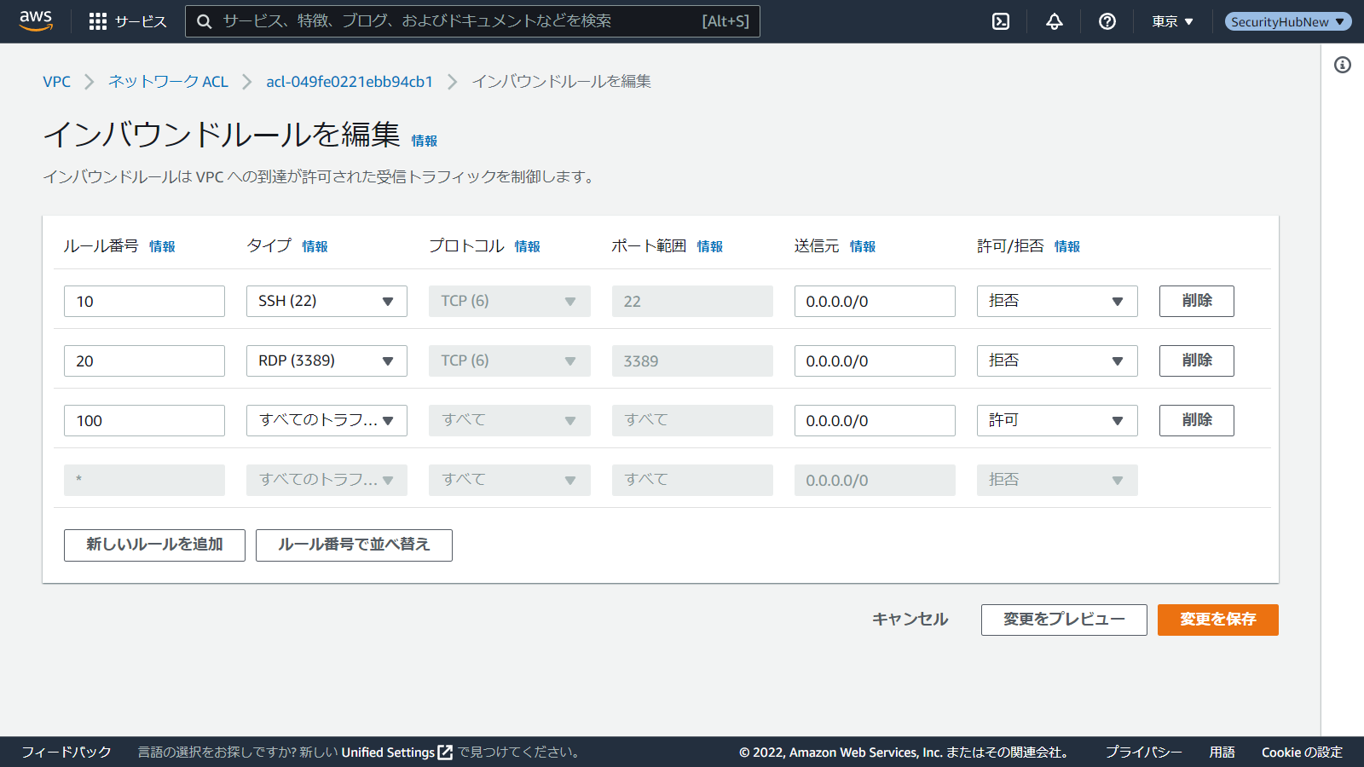The height and width of the screenshot is (767, 1364).
Task: Open the info panel icon at right edge
Action: pyautogui.click(x=1343, y=65)
